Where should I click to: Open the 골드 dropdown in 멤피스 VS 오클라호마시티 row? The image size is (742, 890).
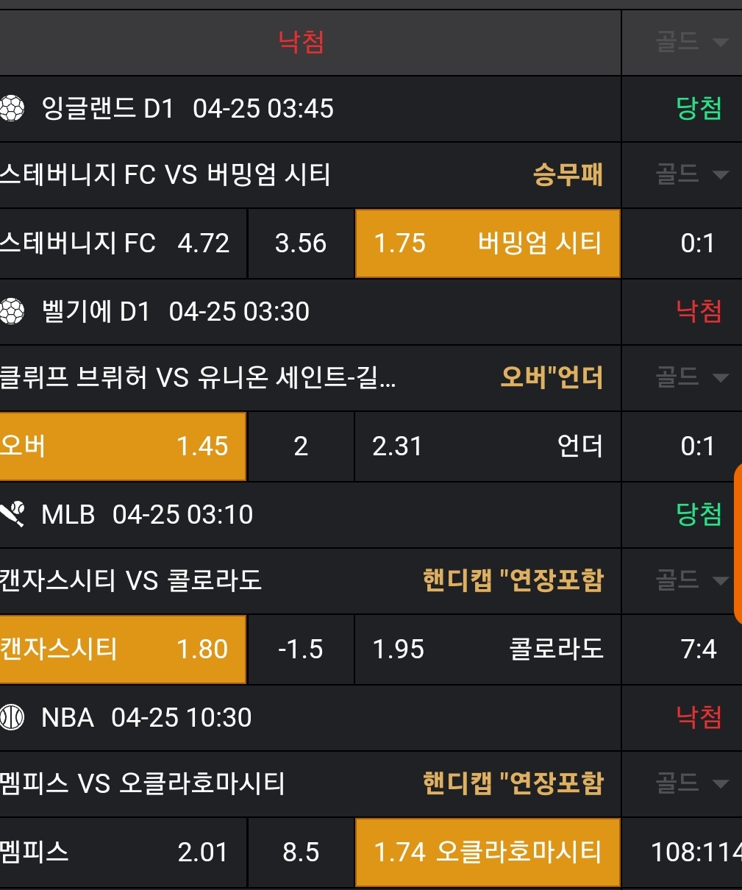[691, 783]
